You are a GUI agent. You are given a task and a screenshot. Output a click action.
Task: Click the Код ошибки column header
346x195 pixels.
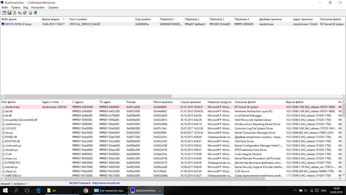pyautogui.click(x=146, y=19)
